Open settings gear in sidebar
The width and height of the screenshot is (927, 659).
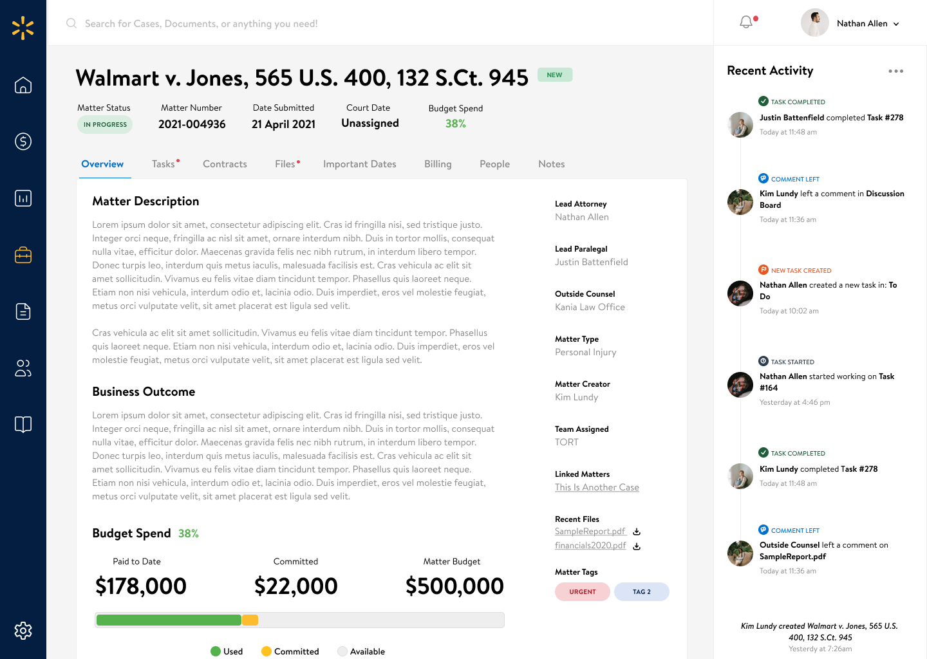23,631
